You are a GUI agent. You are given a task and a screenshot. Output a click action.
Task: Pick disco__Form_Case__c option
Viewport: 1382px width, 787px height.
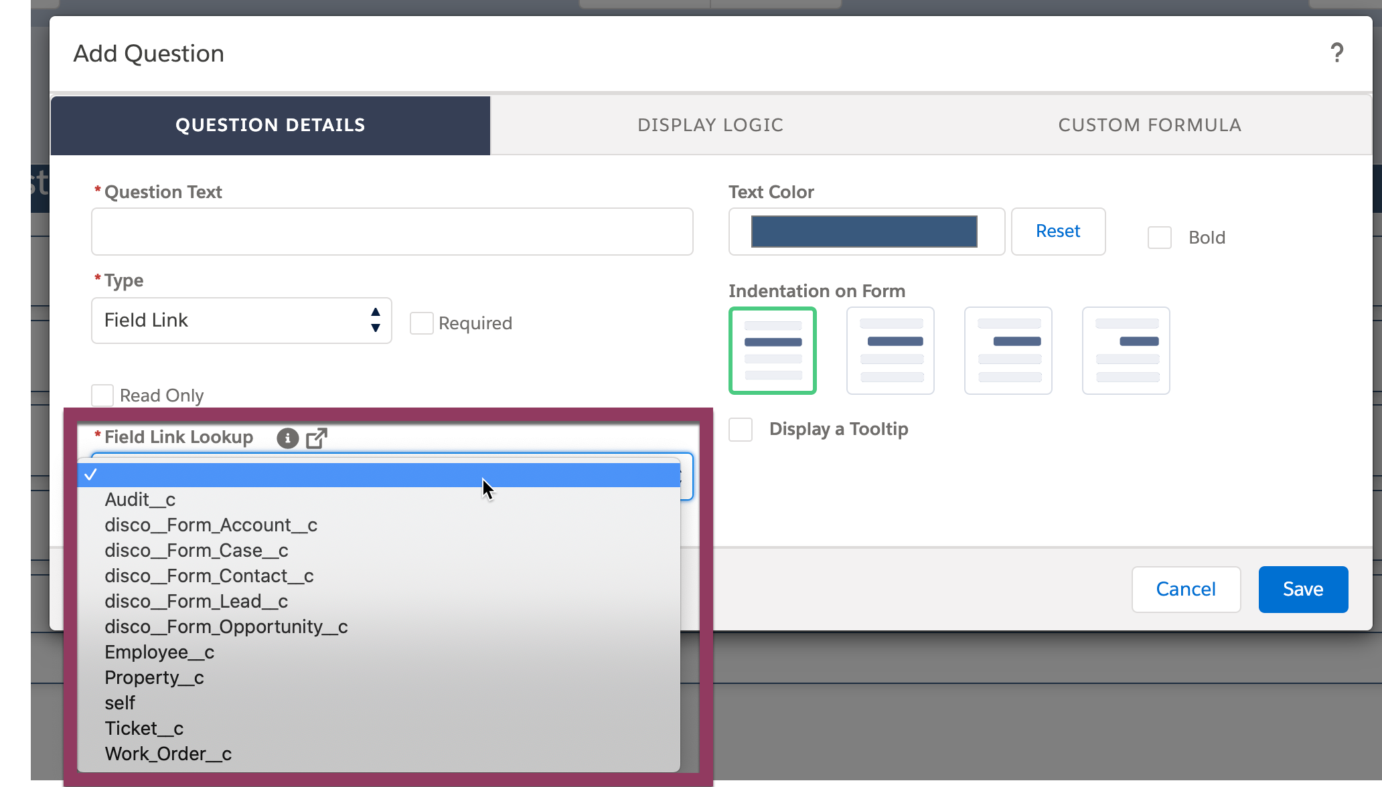[x=379, y=551]
